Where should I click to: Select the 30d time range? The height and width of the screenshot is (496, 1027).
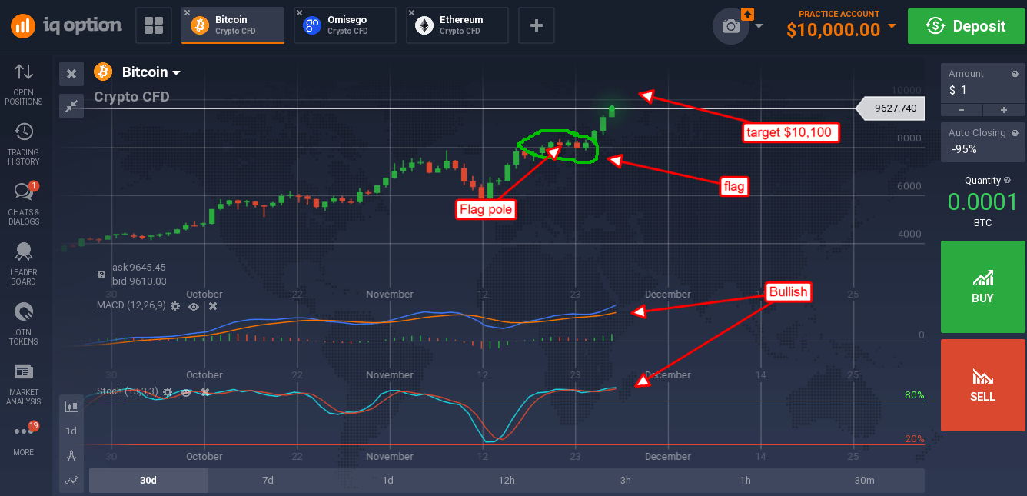pos(148,481)
